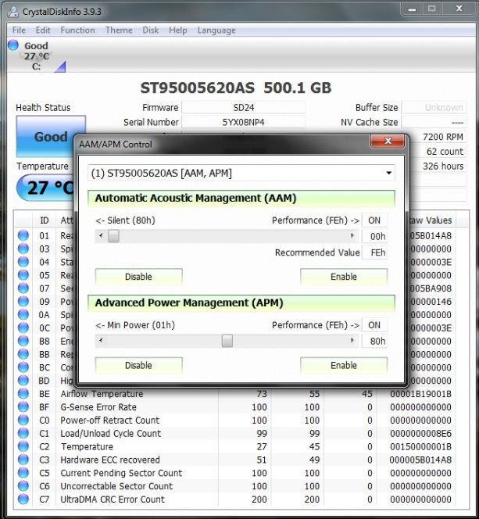Image resolution: width=479 pixels, height=519 pixels.
Task: Click status icon for attribute 07
Action: (23, 288)
